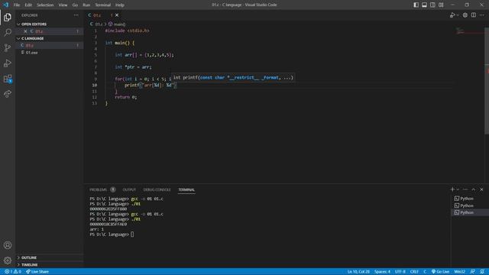Close the 01.c editor tab
The height and width of the screenshot is (275, 489).
point(117,15)
